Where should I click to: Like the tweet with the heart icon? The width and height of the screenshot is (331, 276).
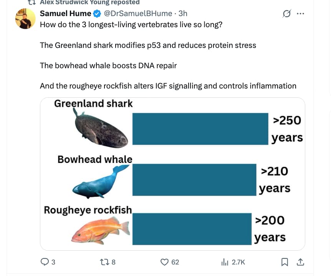point(165,262)
